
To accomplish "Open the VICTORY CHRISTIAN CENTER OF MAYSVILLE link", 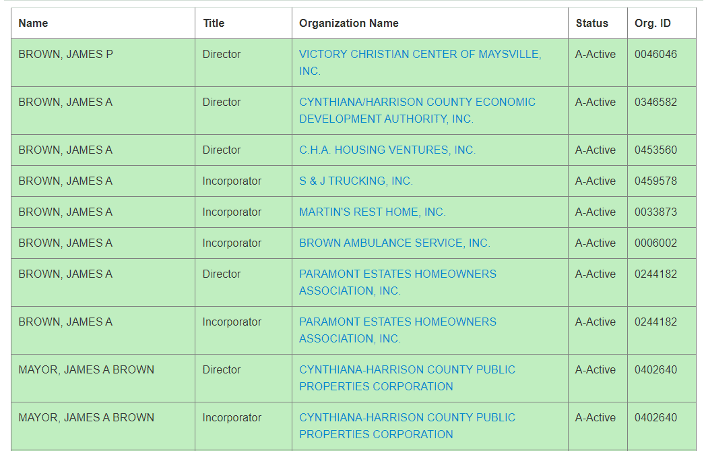I will click(x=418, y=55).
